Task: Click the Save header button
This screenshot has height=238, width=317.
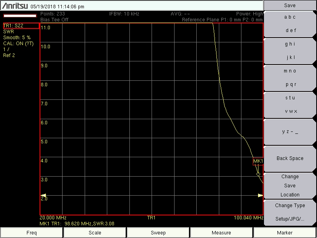Action: [x=290, y=6]
